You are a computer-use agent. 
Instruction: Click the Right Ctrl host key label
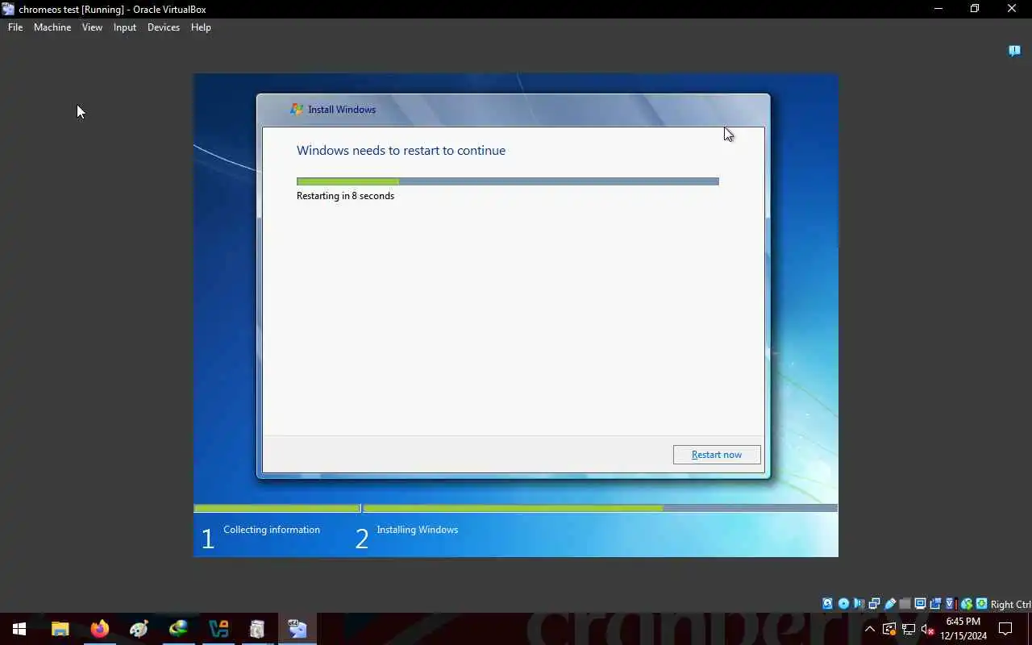pyautogui.click(x=1011, y=605)
